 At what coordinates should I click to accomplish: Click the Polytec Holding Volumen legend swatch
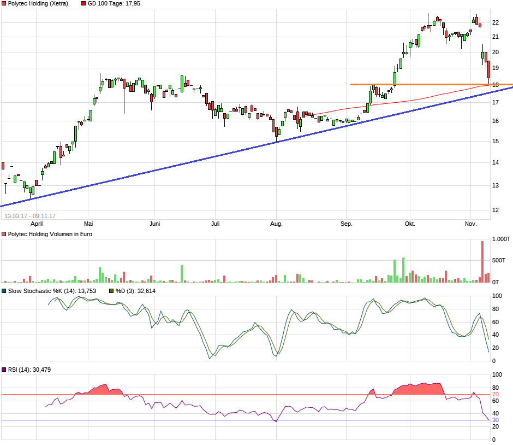point(4,234)
